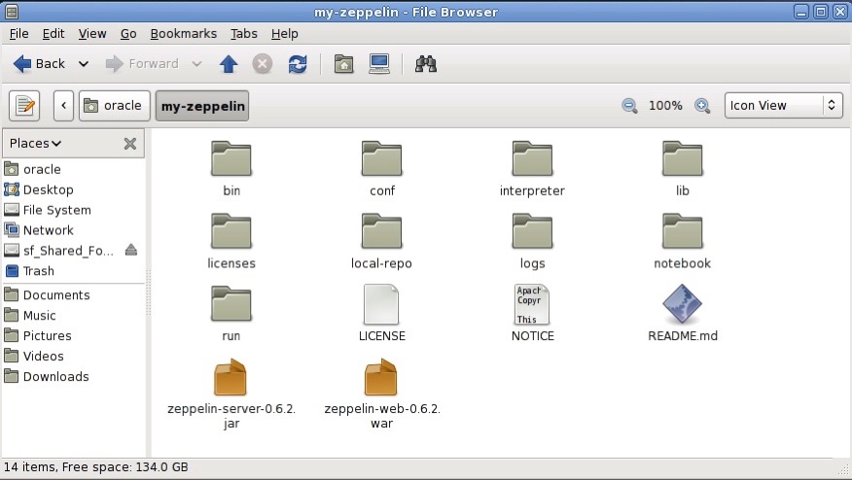Select Downloads bookmark in sidebar
The height and width of the screenshot is (480, 852).
click(x=74, y=376)
